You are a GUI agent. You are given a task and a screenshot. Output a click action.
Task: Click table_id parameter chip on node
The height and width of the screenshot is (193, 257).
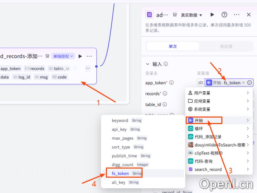point(59,68)
